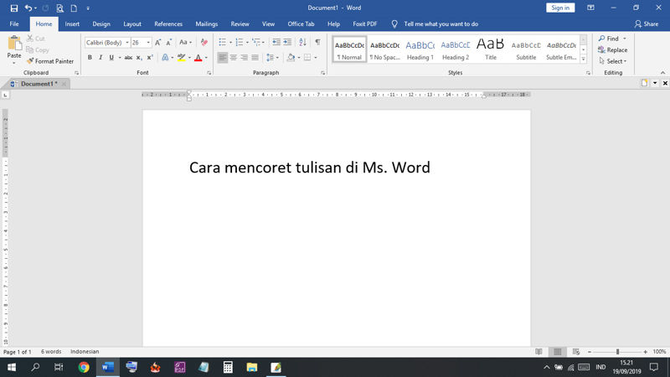Go to the References tab

(168, 24)
